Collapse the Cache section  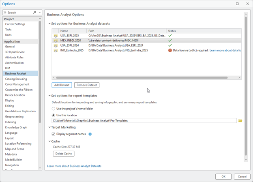point(49,141)
